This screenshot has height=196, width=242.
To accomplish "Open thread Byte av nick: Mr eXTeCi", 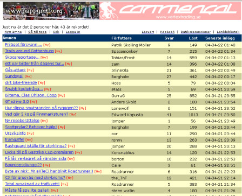I will (x=49, y=171).
